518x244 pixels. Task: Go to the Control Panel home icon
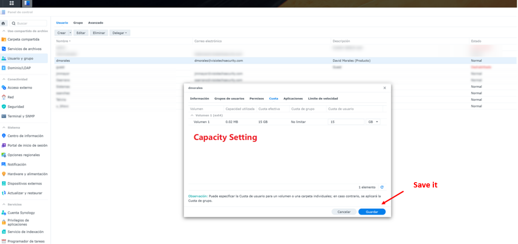tap(3, 24)
